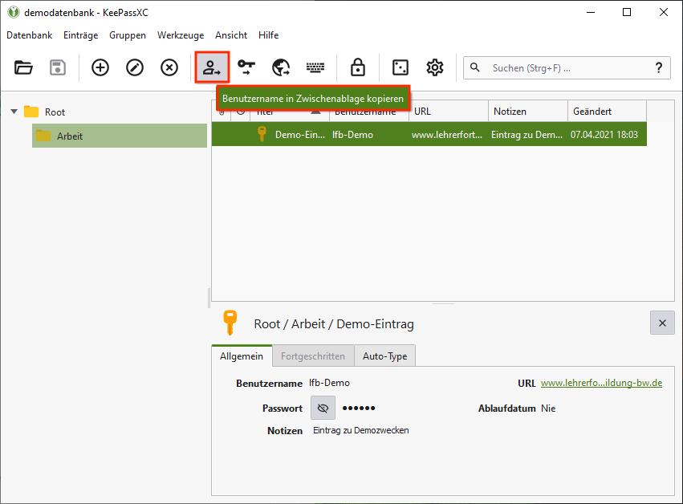683x504 pixels.
Task: Select the Arbeit group in tree
Action: coord(70,136)
